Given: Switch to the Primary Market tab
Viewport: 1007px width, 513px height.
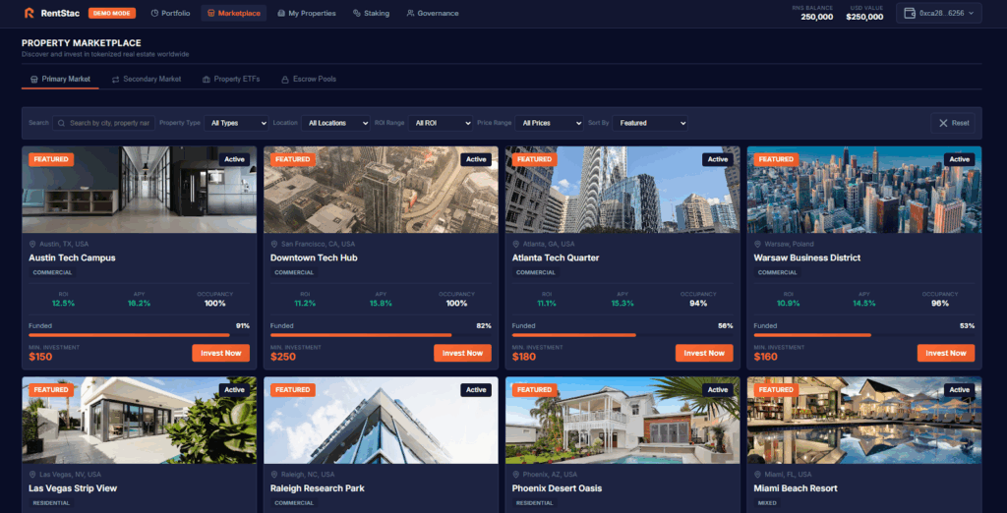Looking at the screenshot, I should pyautogui.click(x=60, y=79).
